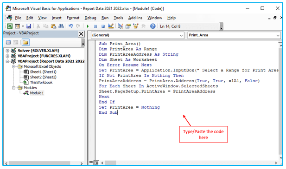Click the 'On Error Resume Next' line
This screenshot has height=169, width=286.
pos(125,65)
